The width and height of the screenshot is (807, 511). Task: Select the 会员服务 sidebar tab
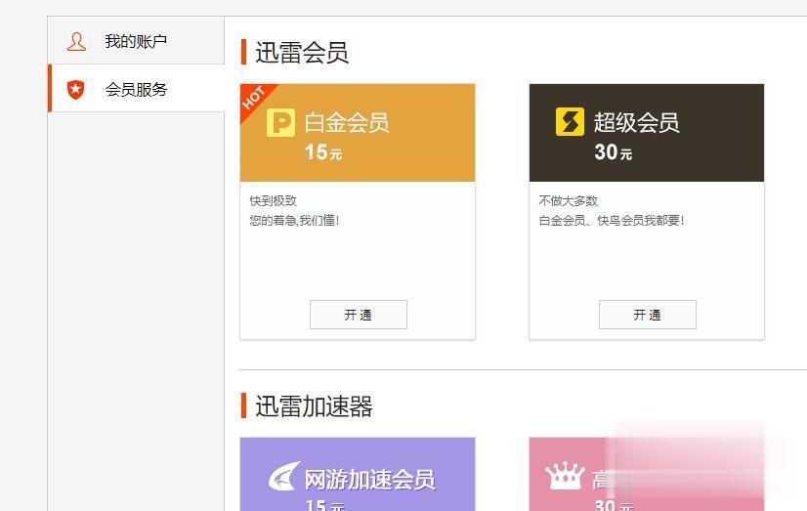pos(136,89)
